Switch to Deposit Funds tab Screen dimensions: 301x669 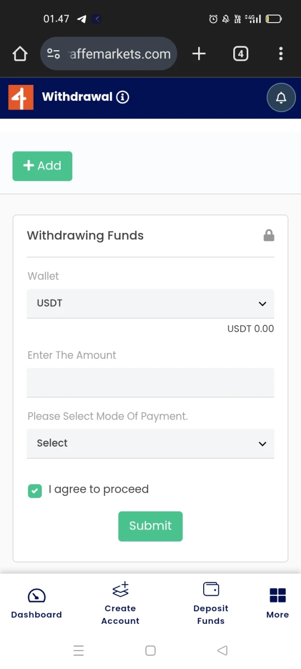coord(211,604)
